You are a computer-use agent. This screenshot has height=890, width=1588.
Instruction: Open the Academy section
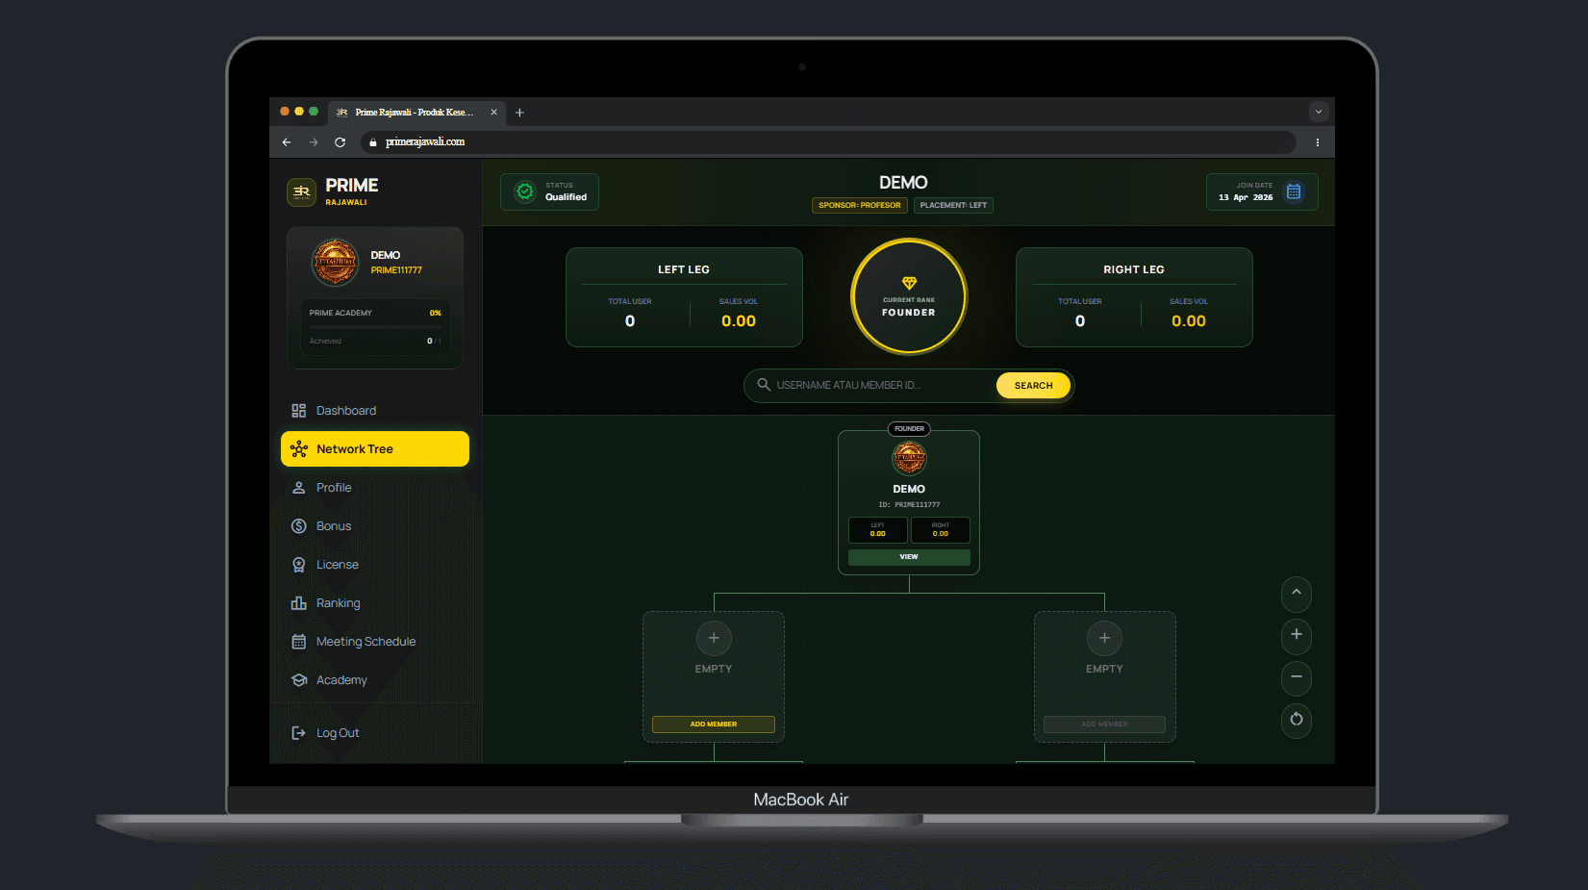[374, 680]
